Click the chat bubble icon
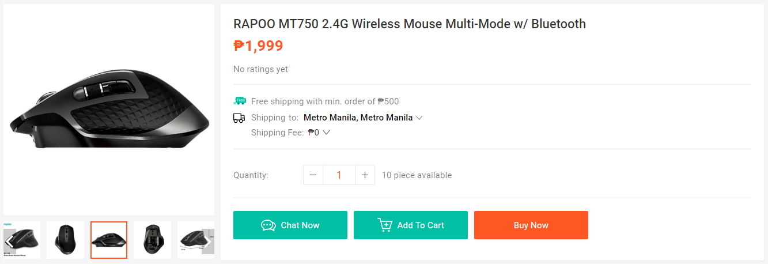 pos(268,225)
